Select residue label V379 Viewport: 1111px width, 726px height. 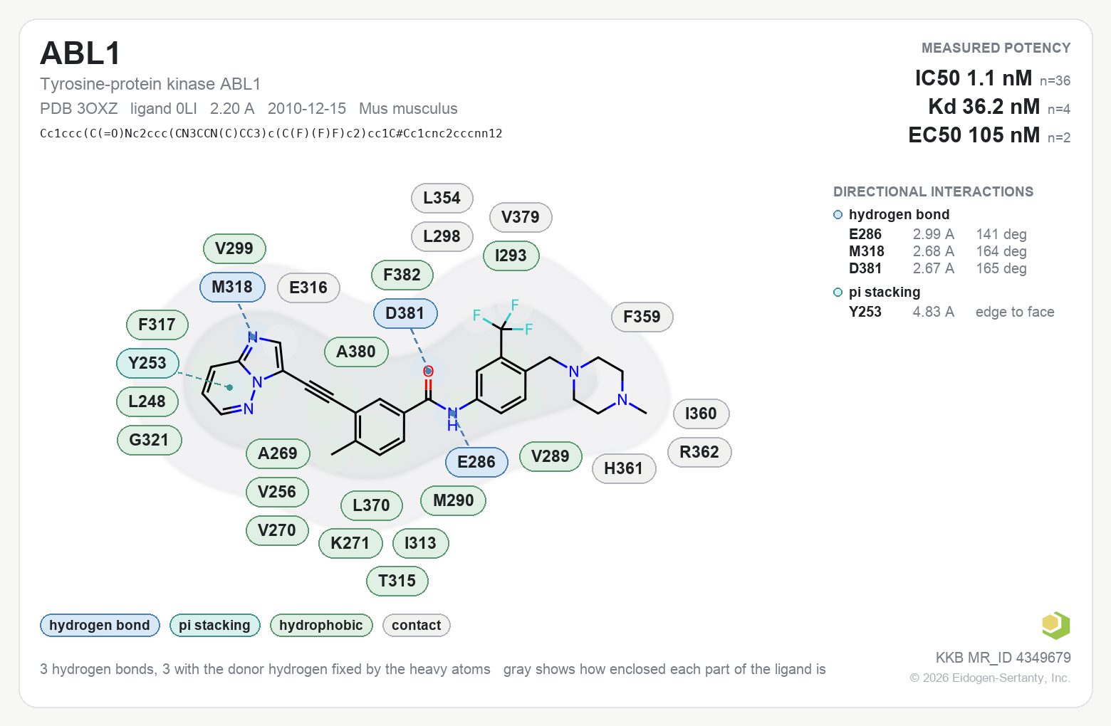point(521,217)
